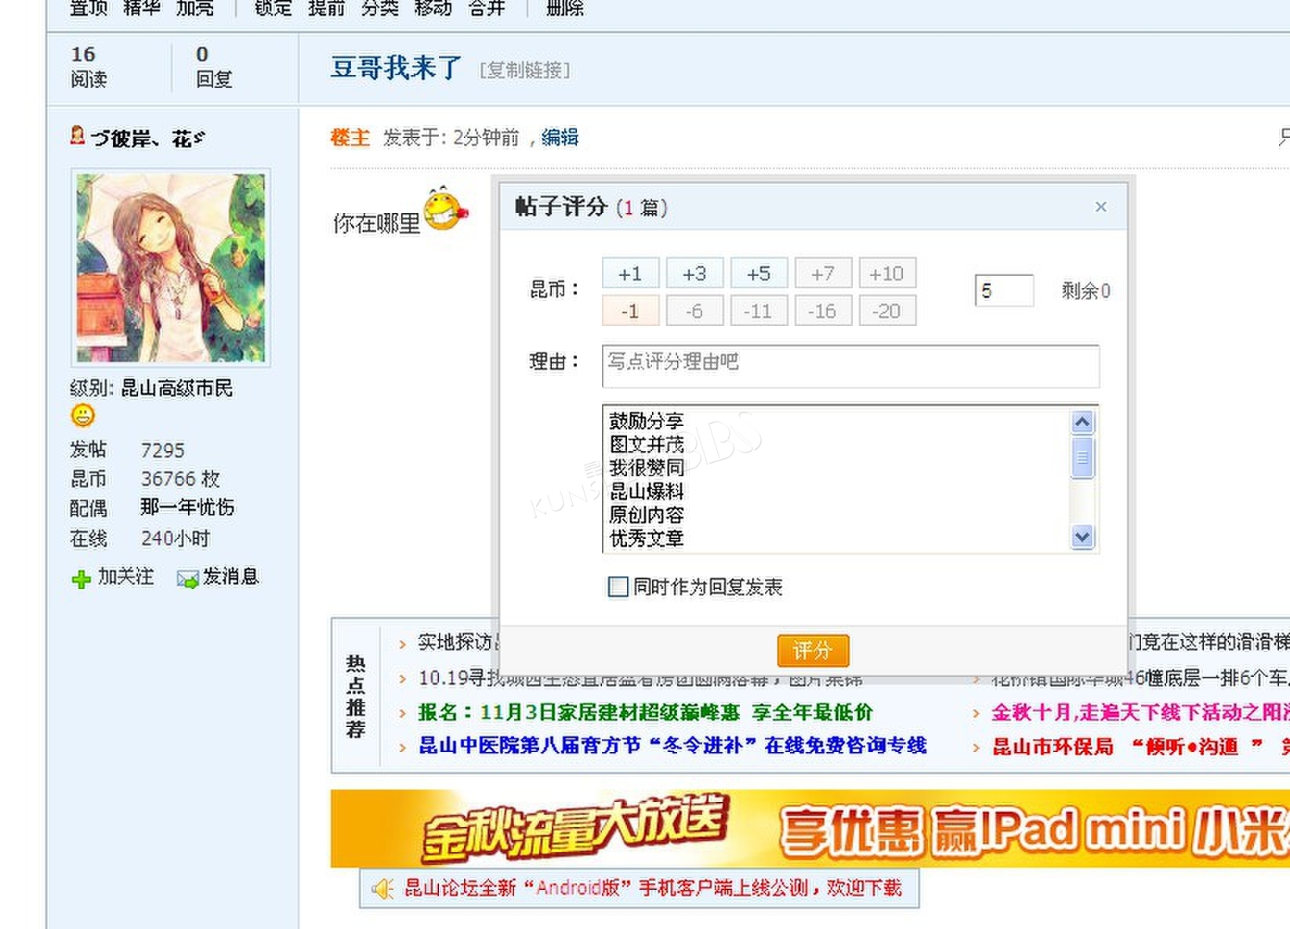Screen dimensions: 1290x929
Task: Choose 优秀文章 from reason list
Action: 647,538
